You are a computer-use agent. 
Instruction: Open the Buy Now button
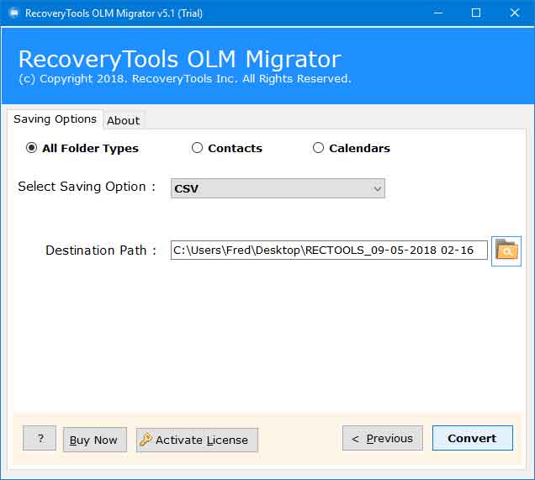pos(95,440)
